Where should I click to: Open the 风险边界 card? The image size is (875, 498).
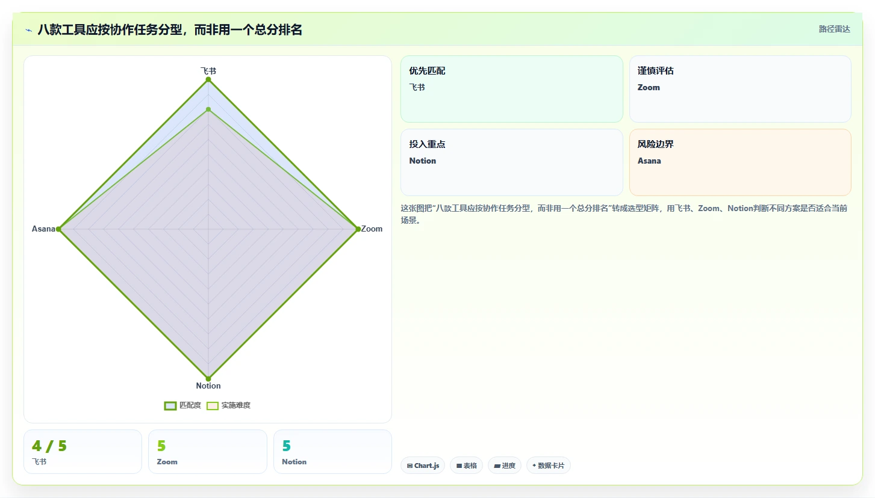coord(740,162)
